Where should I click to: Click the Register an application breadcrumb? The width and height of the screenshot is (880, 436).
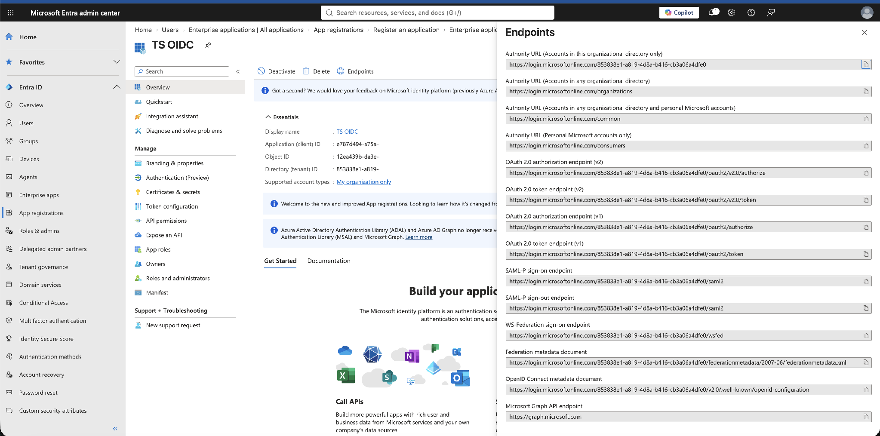point(406,30)
